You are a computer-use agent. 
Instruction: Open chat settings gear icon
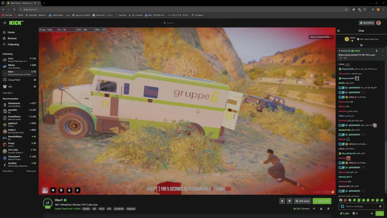pos(372,213)
